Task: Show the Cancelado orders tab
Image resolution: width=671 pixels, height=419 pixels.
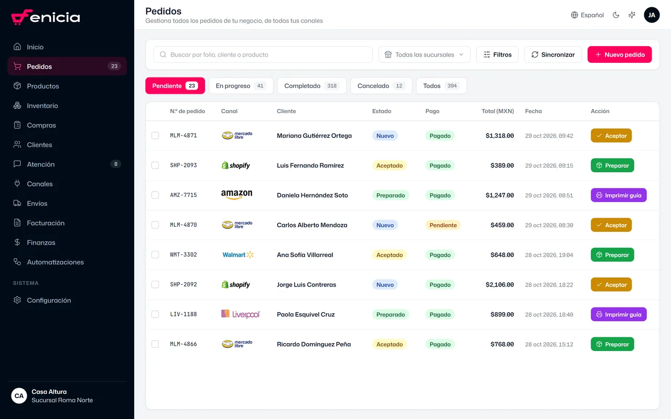Action: [x=381, y=86]
